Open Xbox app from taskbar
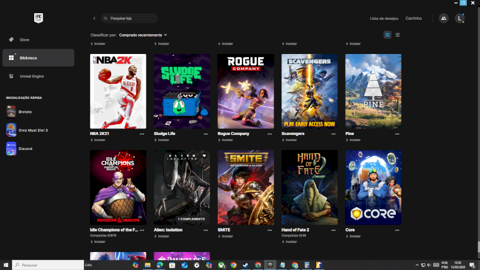This screenshot has height=270, width=480. [x=221, y=265]
